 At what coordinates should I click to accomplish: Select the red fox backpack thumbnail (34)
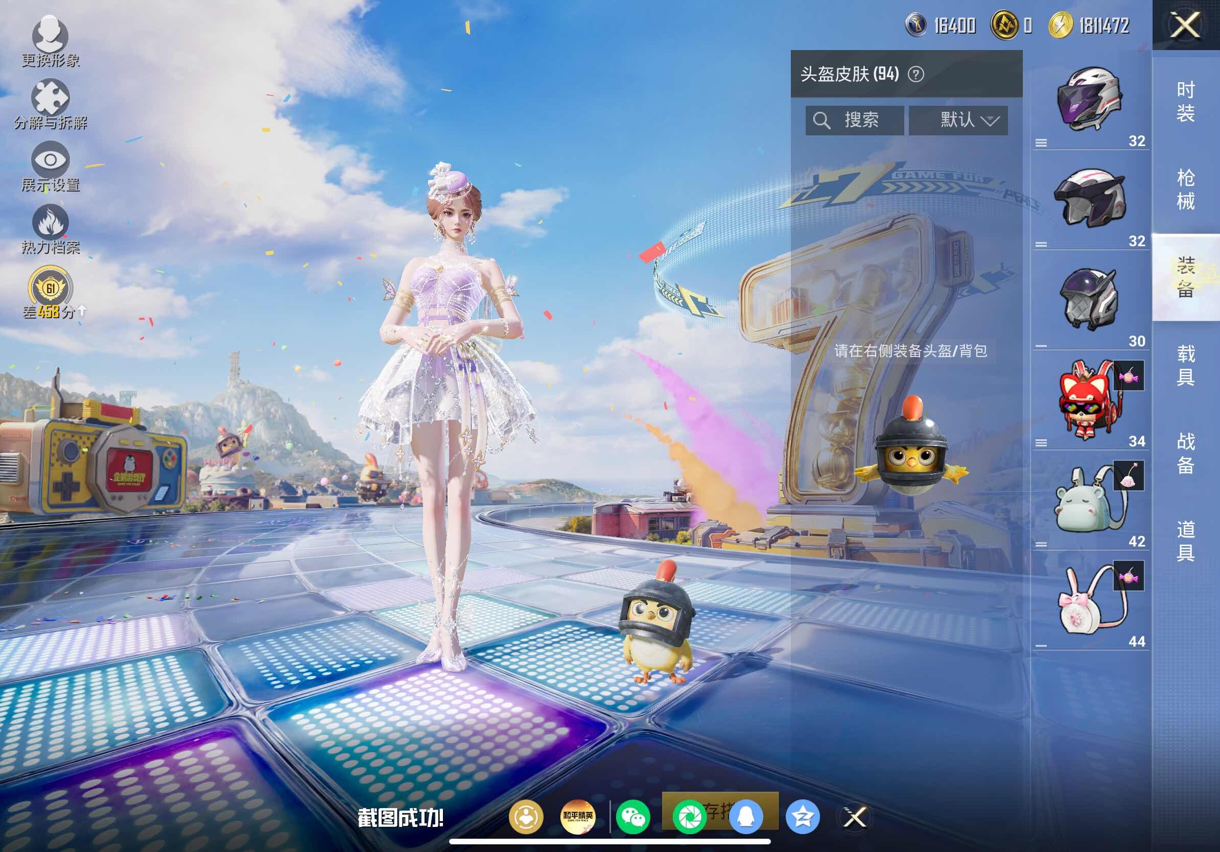1087,401
